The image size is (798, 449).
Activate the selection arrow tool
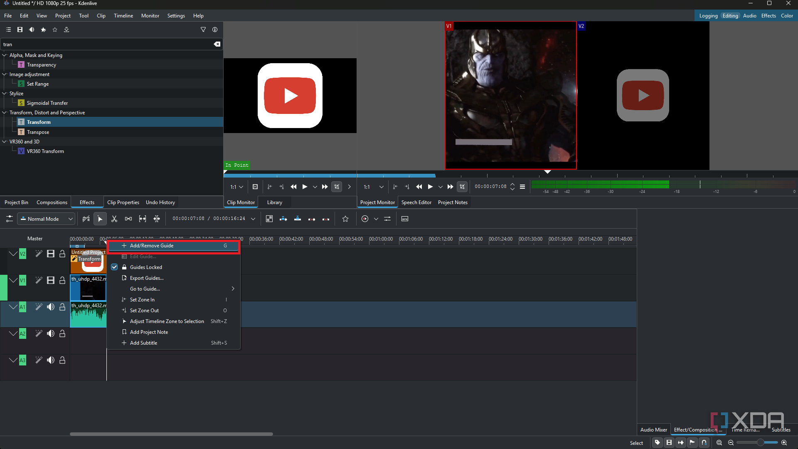pos(100,219)
